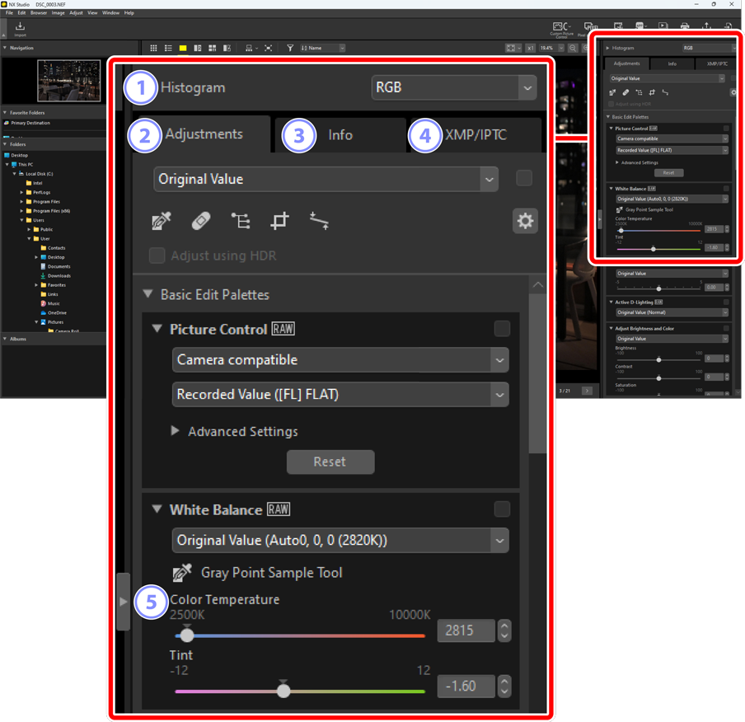Switch to the XMP/IPTC tab
745x722 pixels.
pyautogui.click(x=476, y=135)
